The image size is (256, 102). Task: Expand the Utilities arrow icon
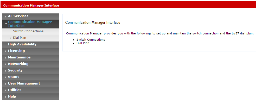tap(6, 90)
